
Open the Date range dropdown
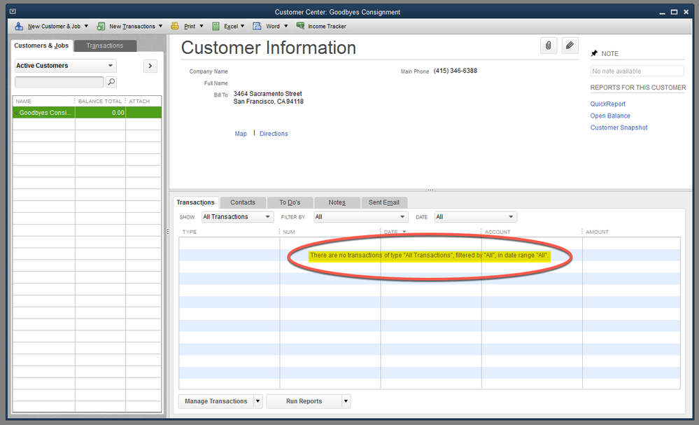(475, 217)
